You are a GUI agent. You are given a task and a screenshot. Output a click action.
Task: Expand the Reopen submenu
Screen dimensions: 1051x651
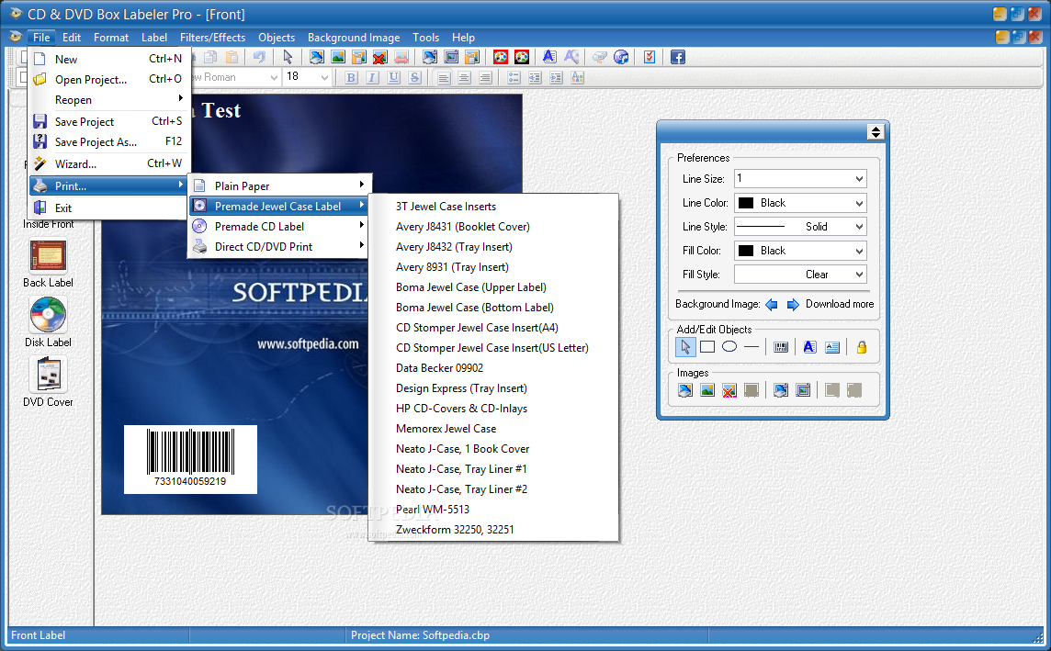(110, 100)
